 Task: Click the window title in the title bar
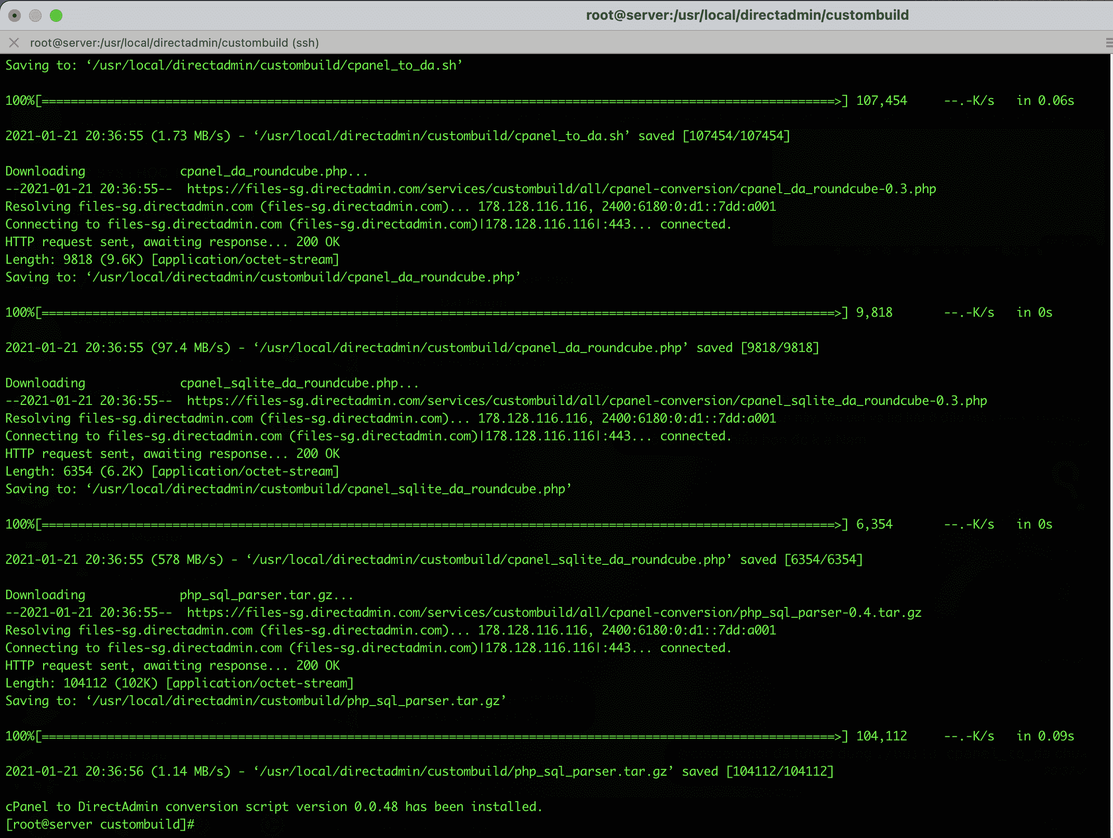coord(747,15)
